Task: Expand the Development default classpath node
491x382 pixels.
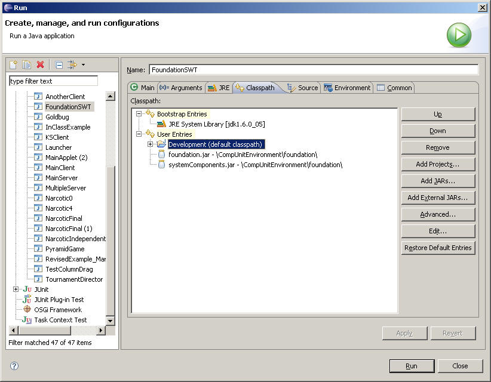Action: coord(150,144)
